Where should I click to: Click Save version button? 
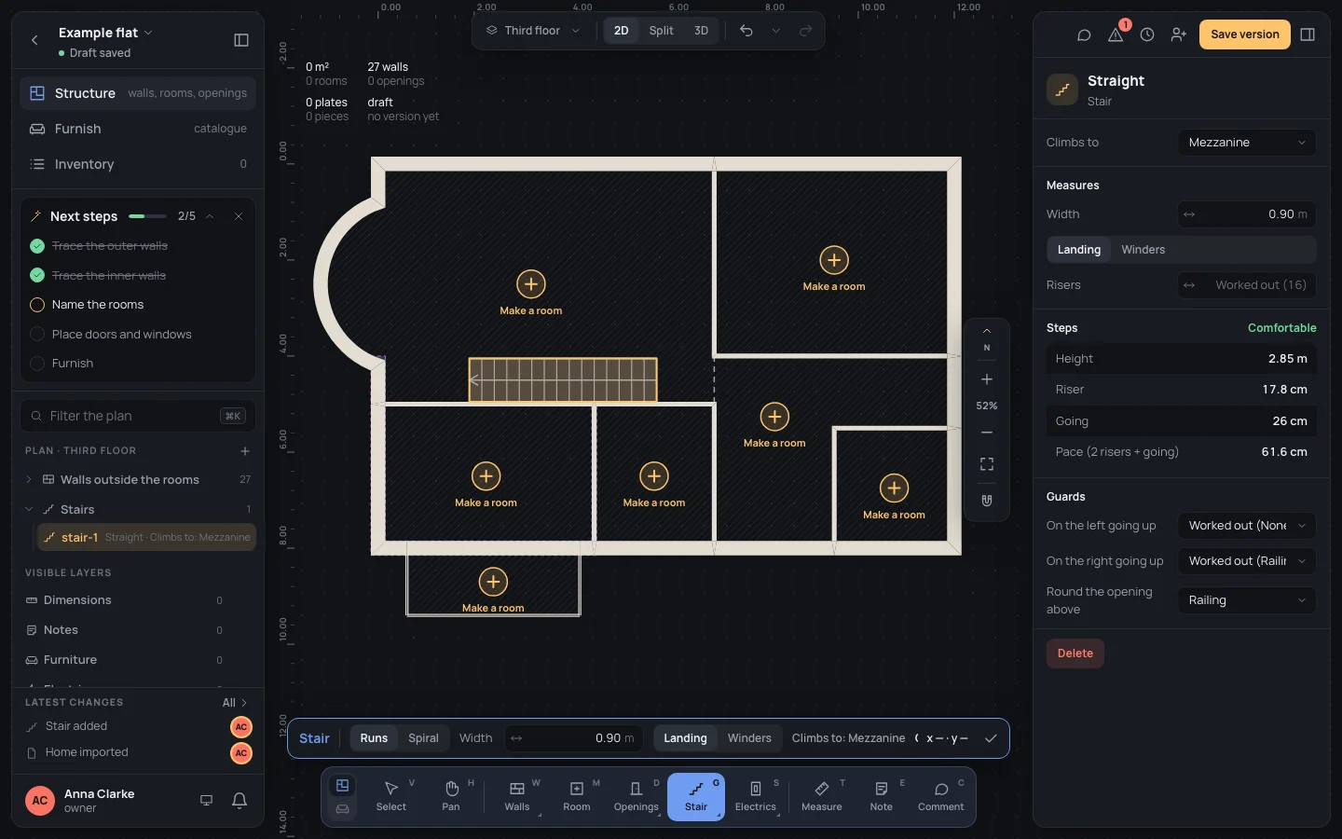(x=1245, y=34)
